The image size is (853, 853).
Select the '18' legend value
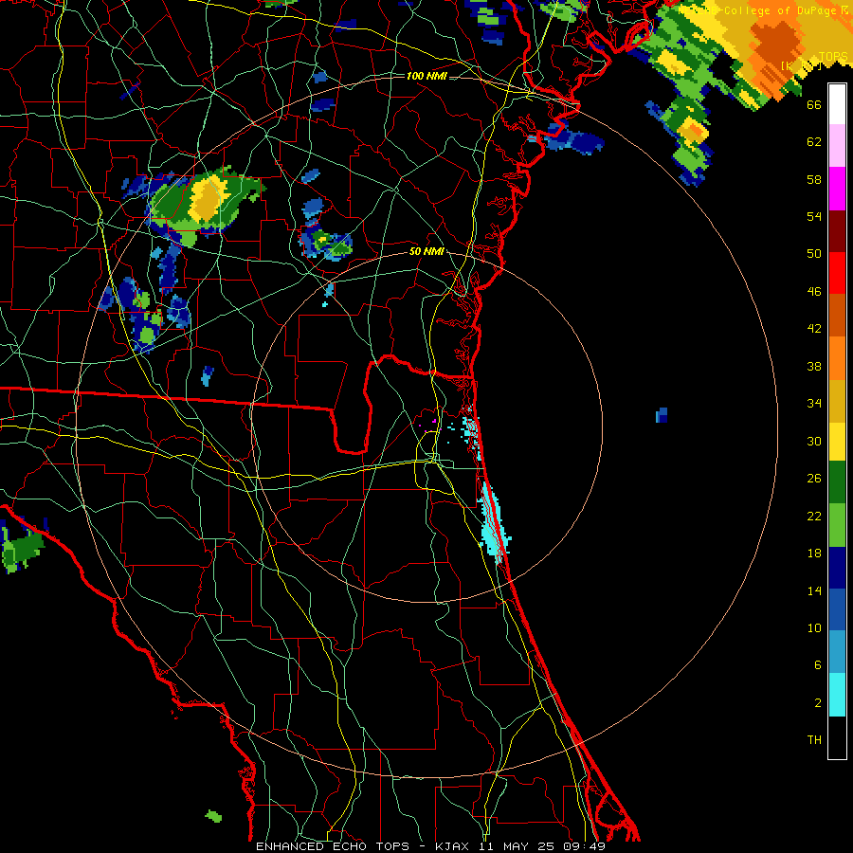point(814,554)
